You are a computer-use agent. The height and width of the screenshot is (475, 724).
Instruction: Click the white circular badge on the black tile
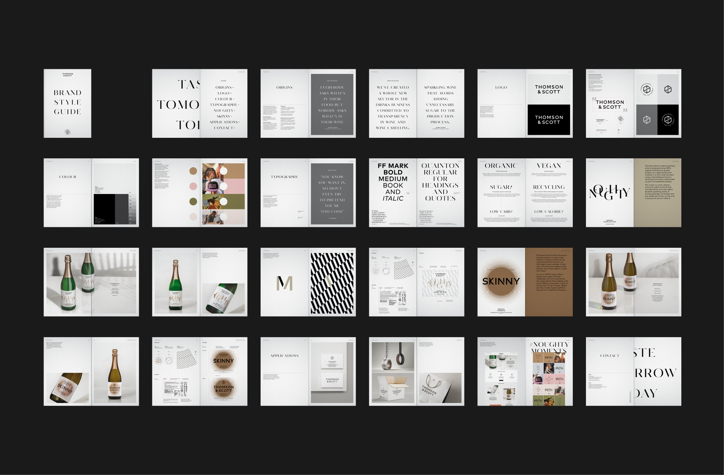coord(668,120)
